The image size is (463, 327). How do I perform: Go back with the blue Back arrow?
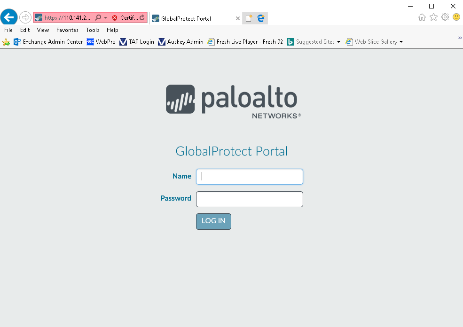coord(9,17)
